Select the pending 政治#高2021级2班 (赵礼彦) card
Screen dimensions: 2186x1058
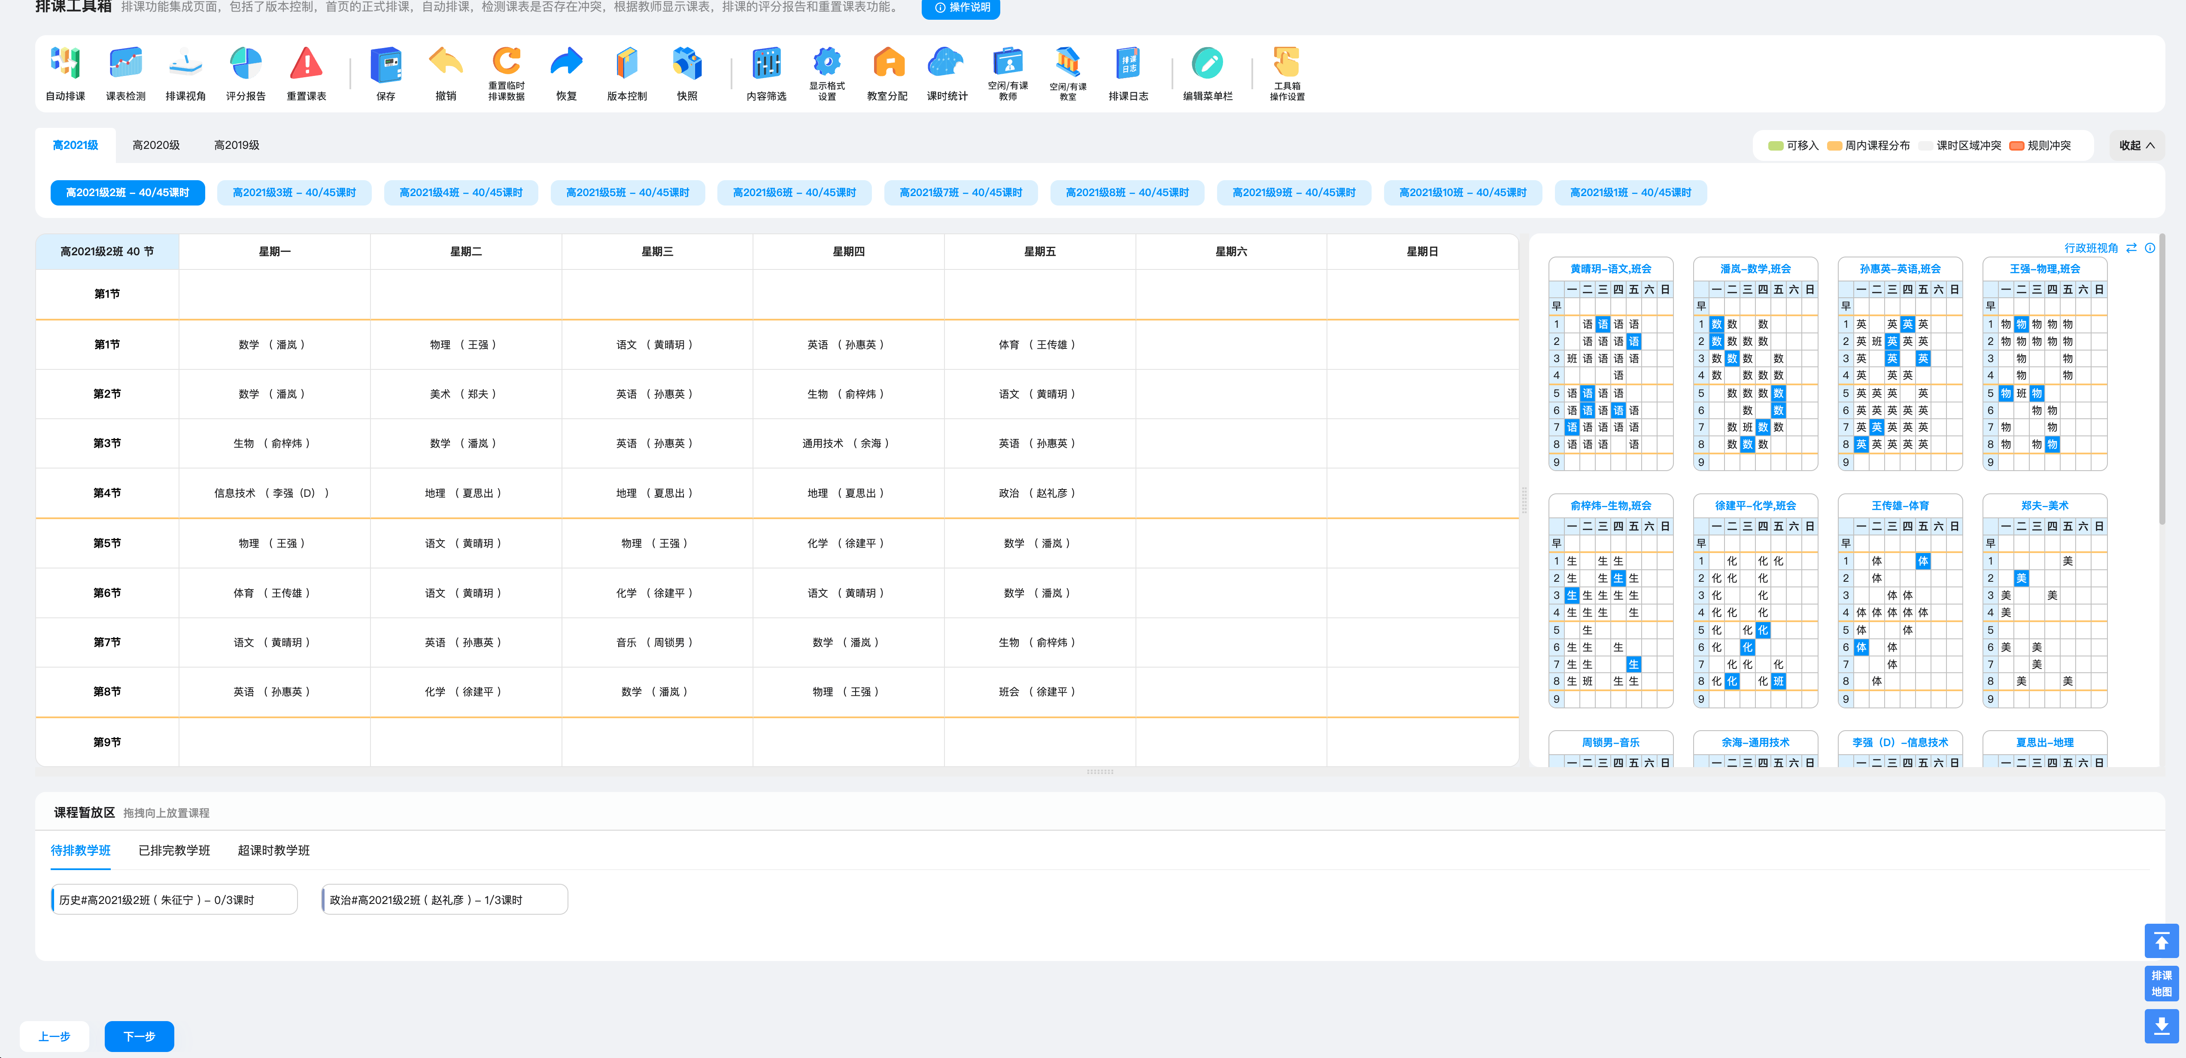click(445, 899)
